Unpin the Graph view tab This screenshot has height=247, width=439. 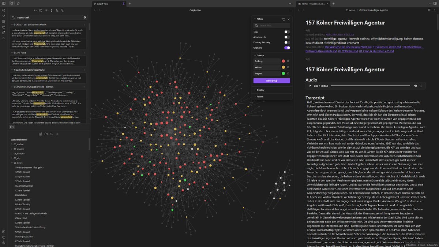(124, 3)
